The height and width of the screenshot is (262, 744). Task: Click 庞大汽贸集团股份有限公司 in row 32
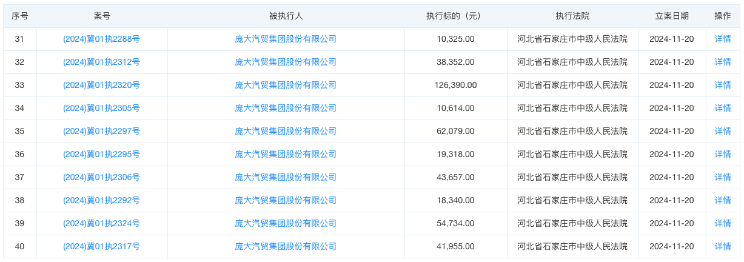pyautogui.click(x=286, y=62)
